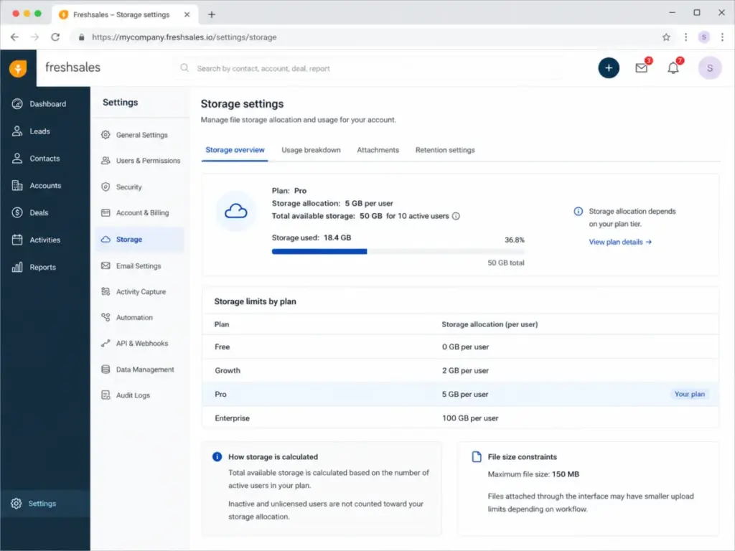
Task: Click the Plan column header
Action: click(x=222, y=324)
